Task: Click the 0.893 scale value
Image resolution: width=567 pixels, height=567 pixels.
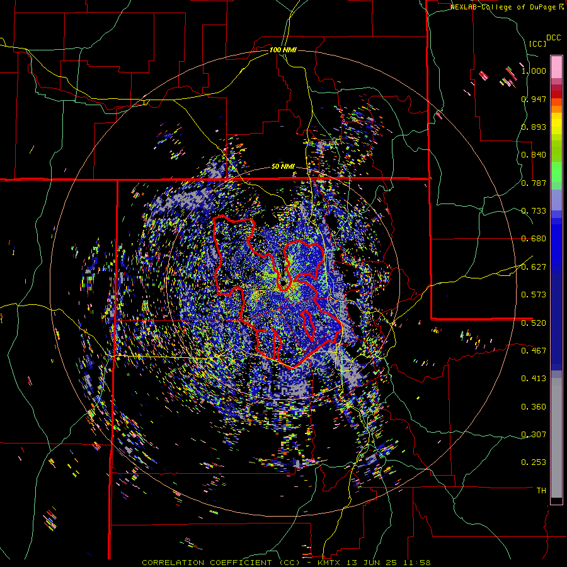Action: click(534, 127)
